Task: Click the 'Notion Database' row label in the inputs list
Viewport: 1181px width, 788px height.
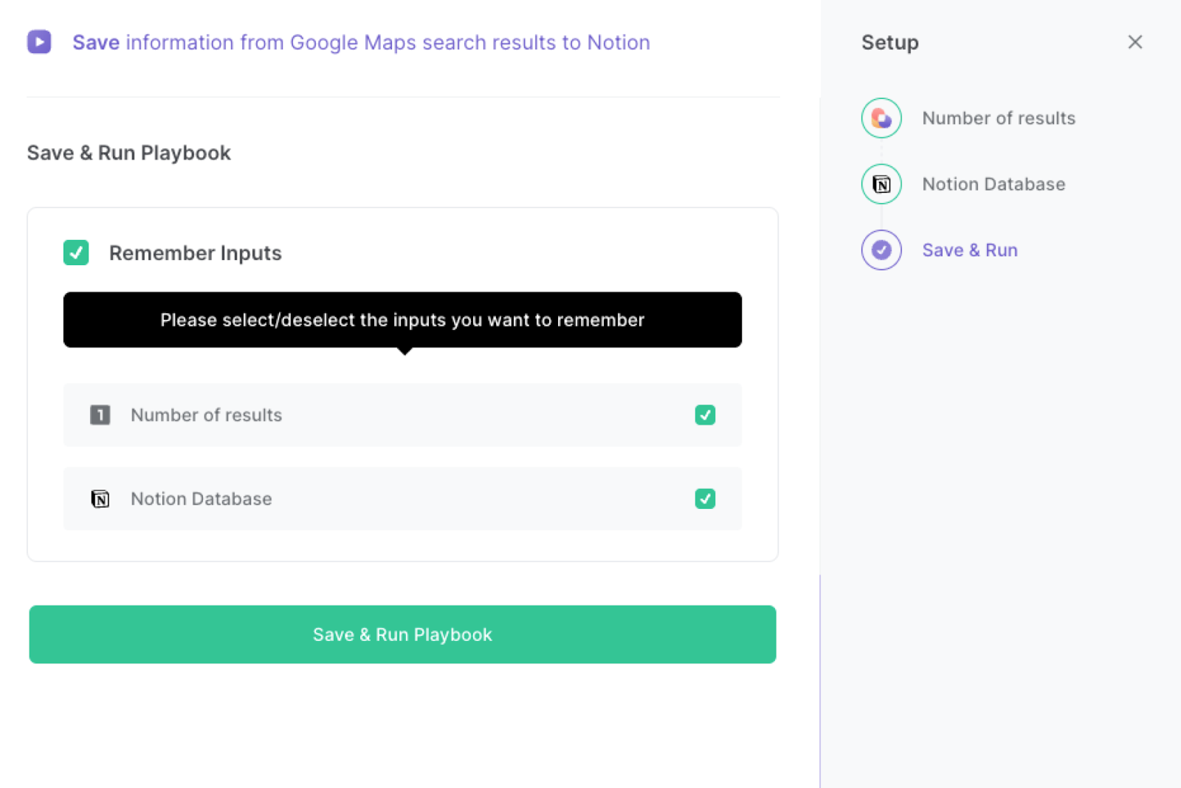Action: coord(202,499)
